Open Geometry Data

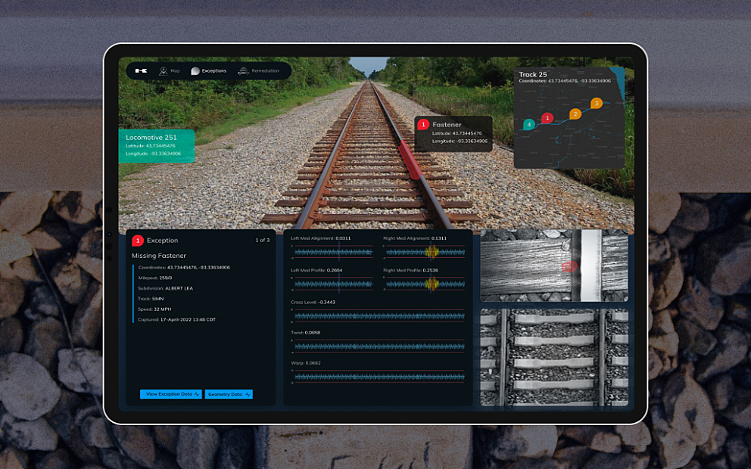pos(228,393)
